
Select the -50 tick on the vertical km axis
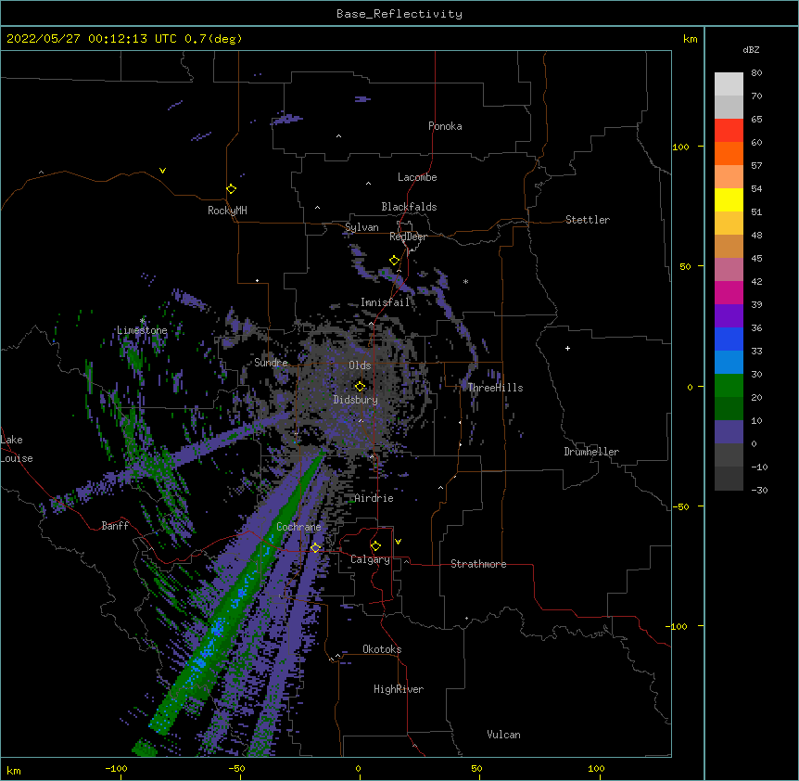680,506
